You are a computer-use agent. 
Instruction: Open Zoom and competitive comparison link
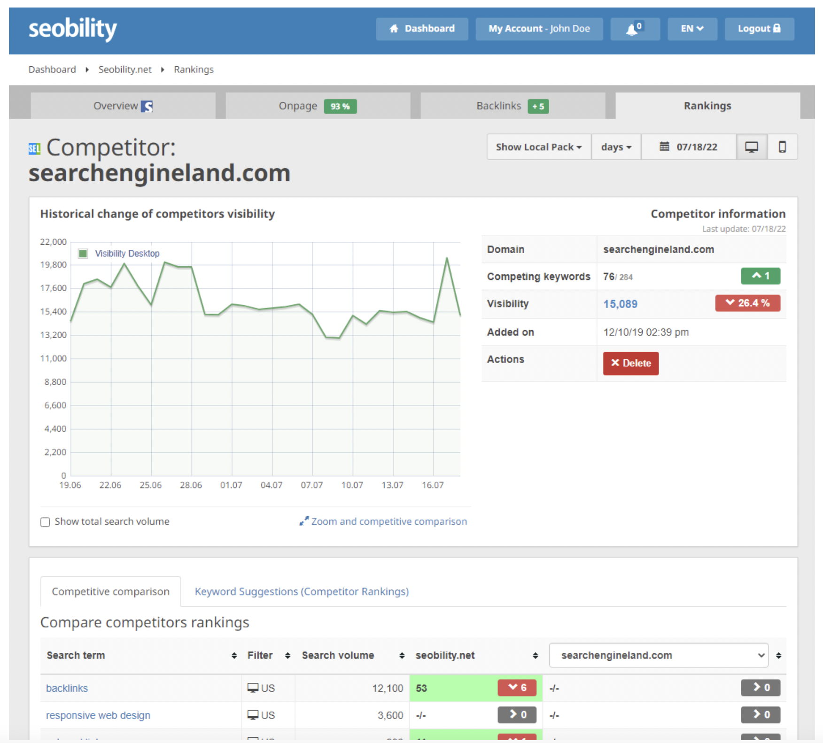(389, 521)
